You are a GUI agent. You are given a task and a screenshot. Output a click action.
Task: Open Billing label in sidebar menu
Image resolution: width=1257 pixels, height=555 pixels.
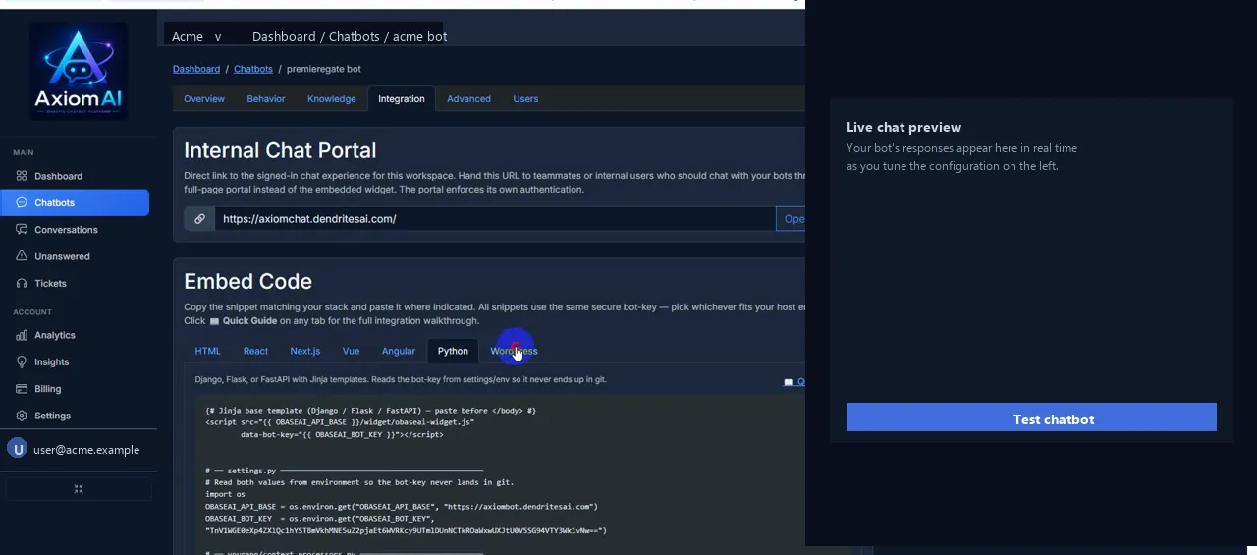click(x=48, y=389)
